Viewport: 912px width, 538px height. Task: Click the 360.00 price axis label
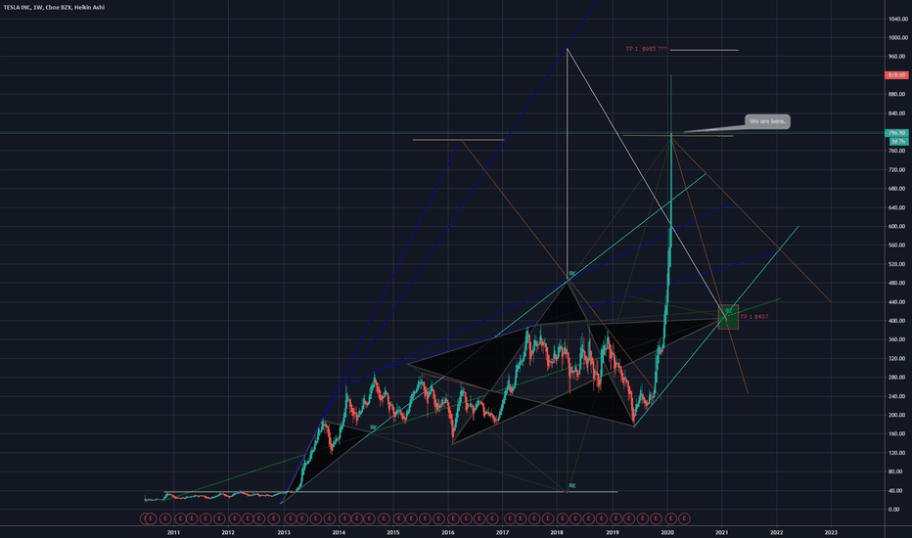click(x=897, y=339)
